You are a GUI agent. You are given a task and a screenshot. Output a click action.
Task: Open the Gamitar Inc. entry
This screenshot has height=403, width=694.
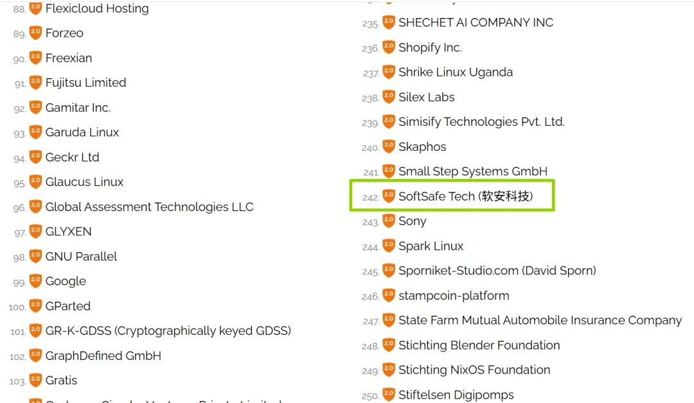78,107
